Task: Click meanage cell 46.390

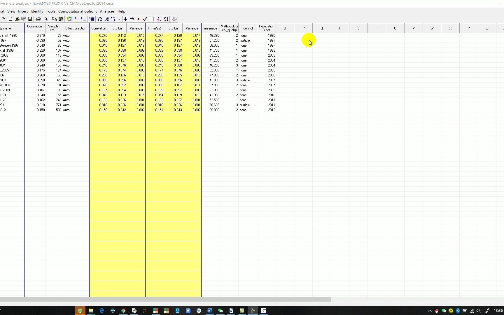Action: point(211,36)
